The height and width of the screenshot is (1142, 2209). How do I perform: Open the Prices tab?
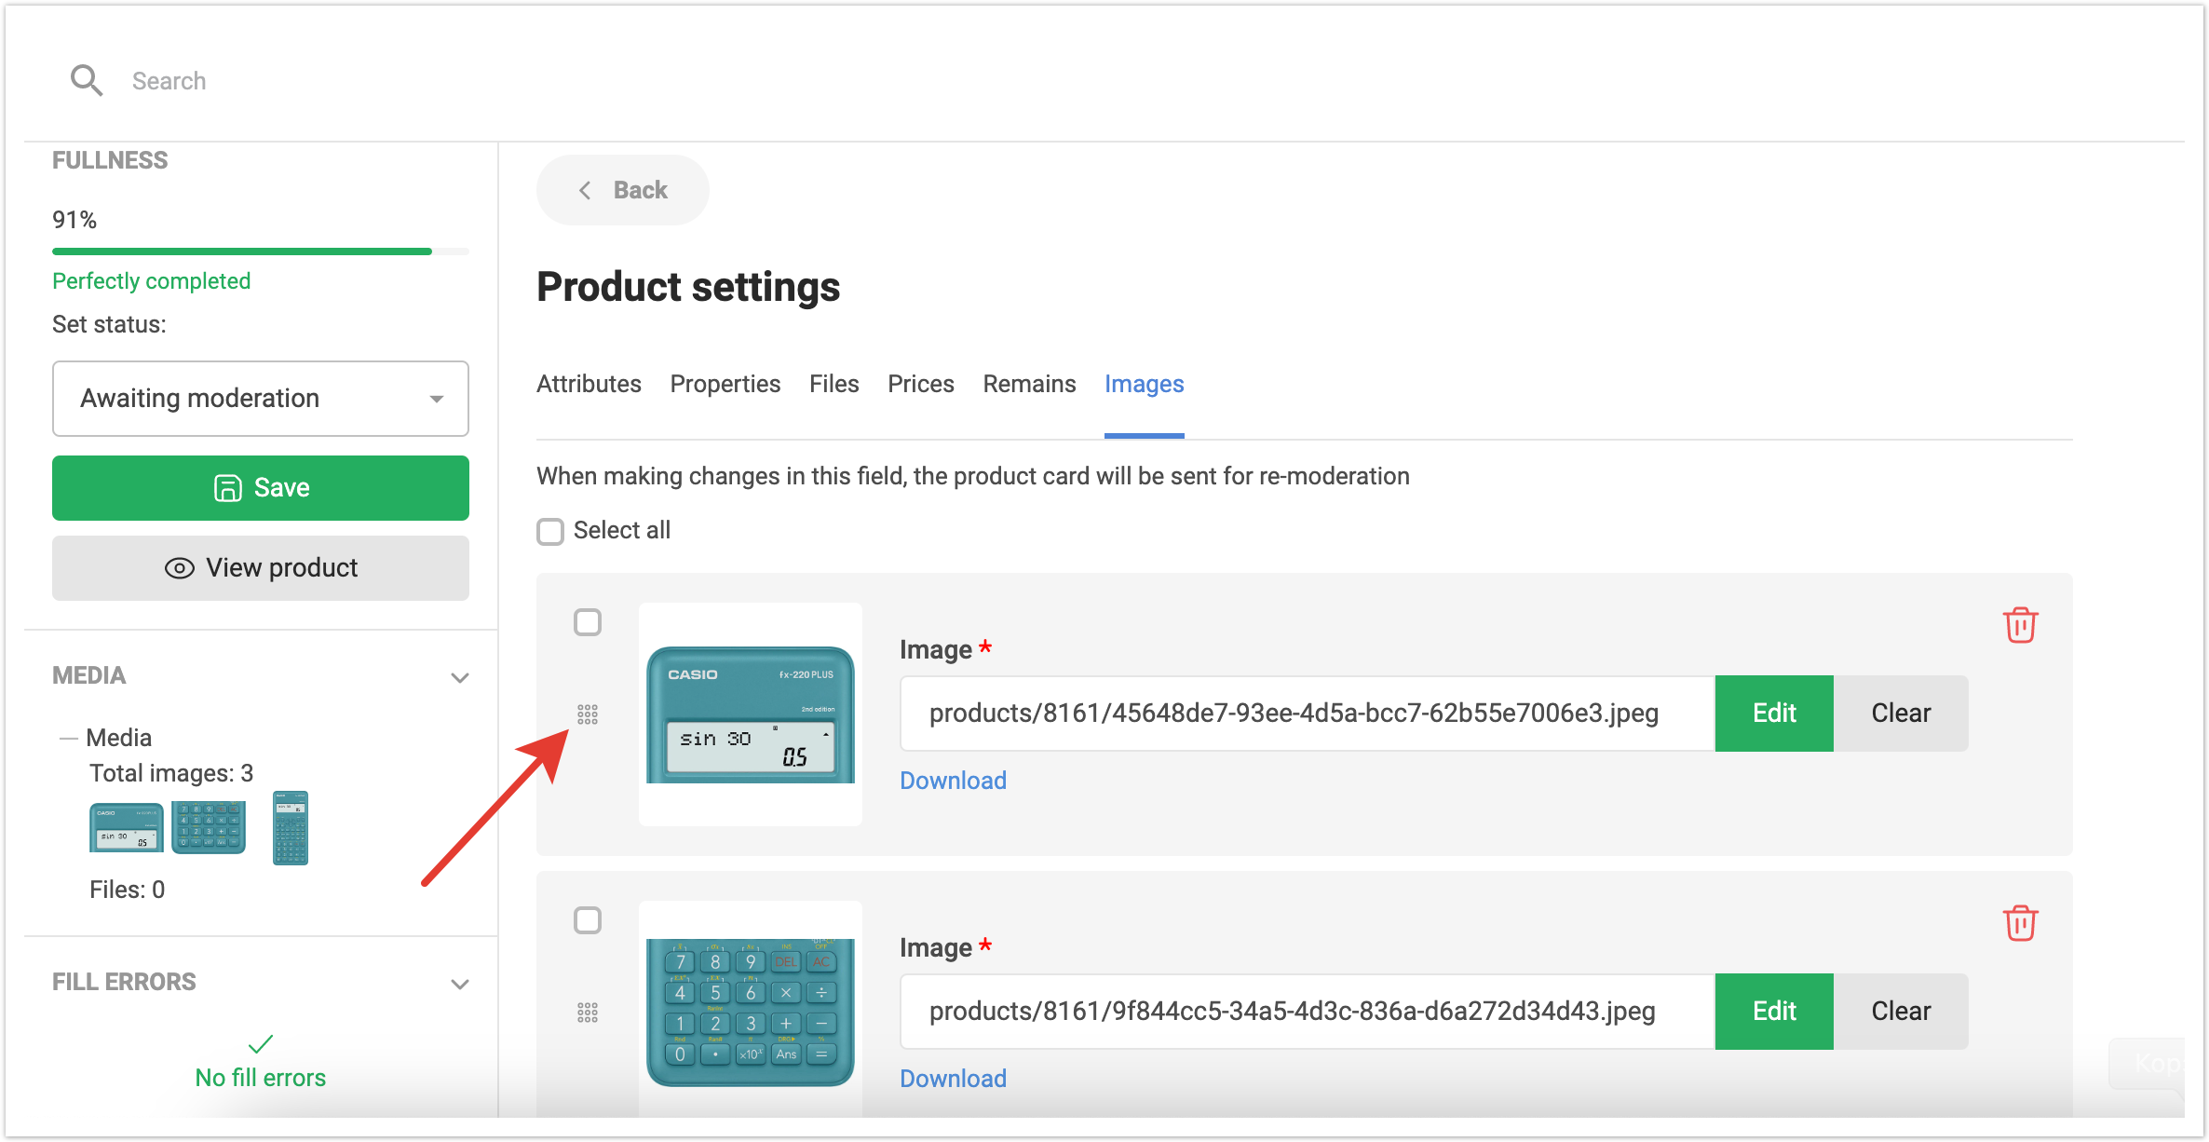point(920,384)
